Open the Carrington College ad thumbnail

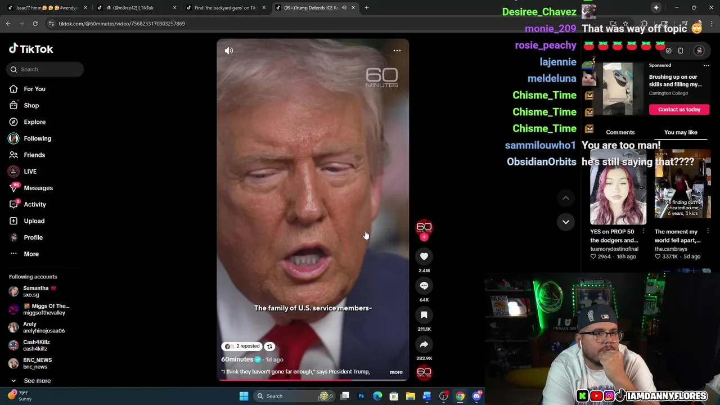tap(618, 88)
